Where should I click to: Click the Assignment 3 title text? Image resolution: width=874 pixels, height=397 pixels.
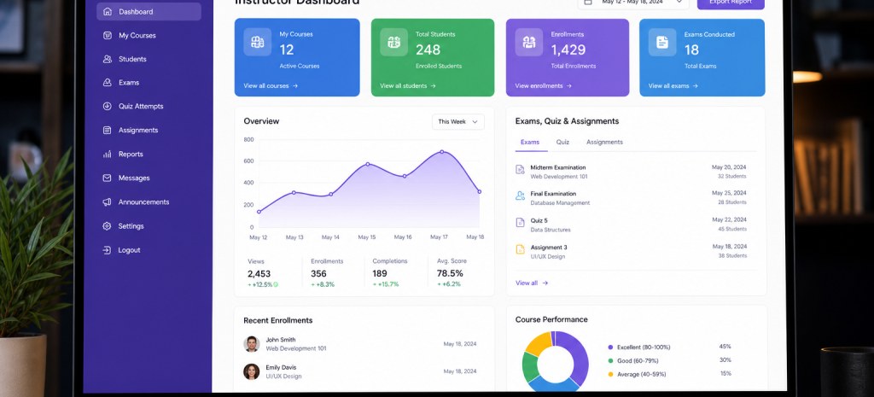click(549, 248)
